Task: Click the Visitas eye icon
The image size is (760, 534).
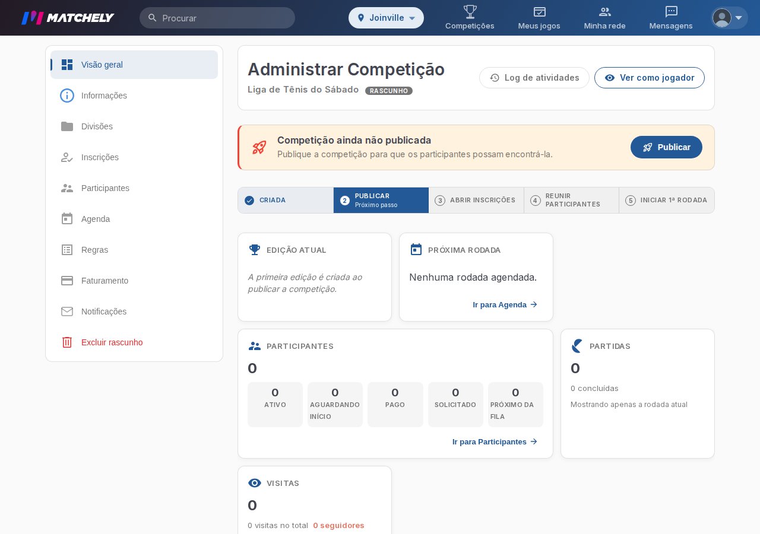Action: pyautogui.click(x=255, y=483)
